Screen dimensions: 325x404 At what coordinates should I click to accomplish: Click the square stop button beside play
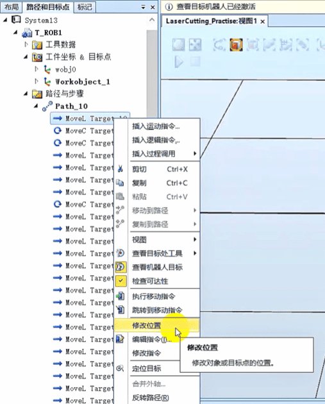(x=196, y=62)
